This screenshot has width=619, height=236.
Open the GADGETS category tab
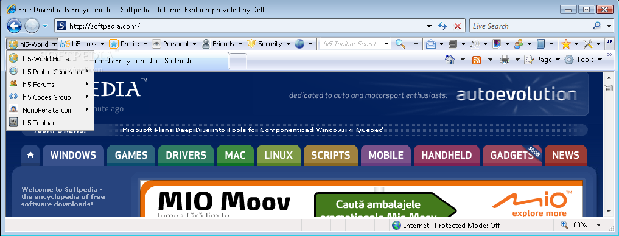click(512, 156)
